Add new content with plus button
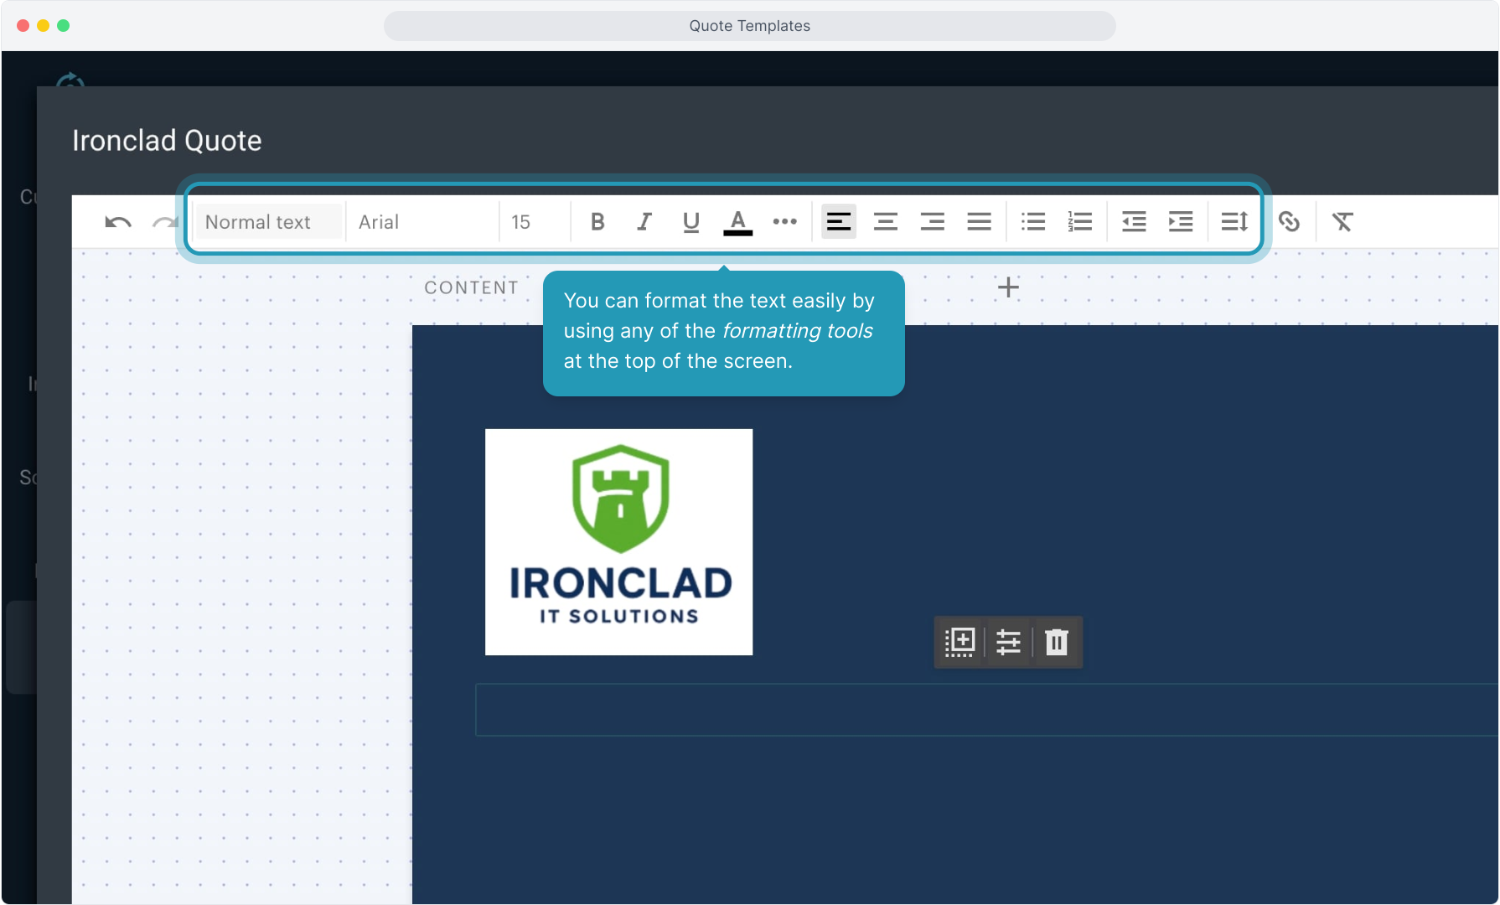 (1008, 287)
